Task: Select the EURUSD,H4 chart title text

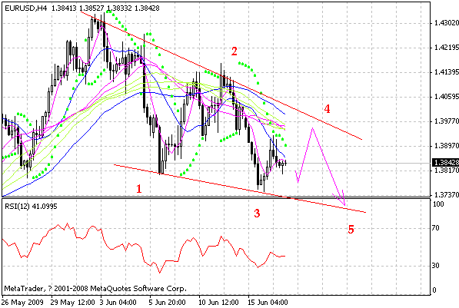Action: (26, 8)
